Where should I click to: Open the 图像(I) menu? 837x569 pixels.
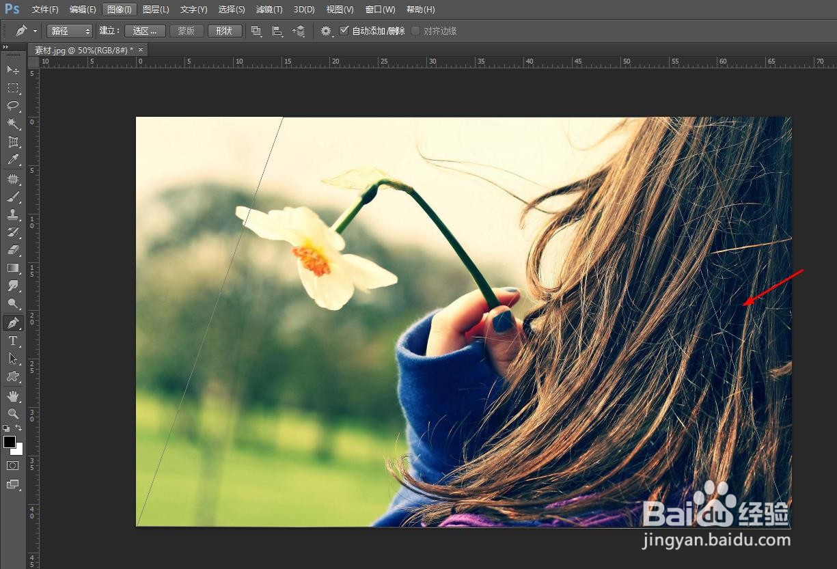(120, 10)
